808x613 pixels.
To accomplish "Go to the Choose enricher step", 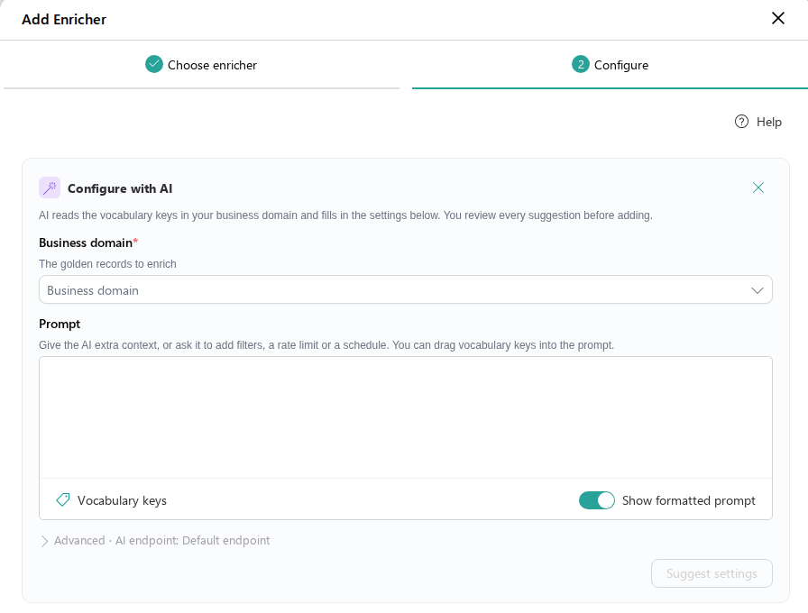I will pyautogui.click(x=201, y=65).
